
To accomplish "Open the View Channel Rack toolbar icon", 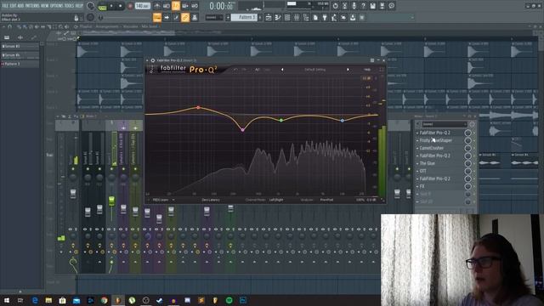I will click(x=287, y=17).
